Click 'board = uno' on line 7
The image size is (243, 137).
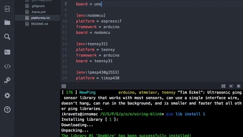click(x=88, y=4)
